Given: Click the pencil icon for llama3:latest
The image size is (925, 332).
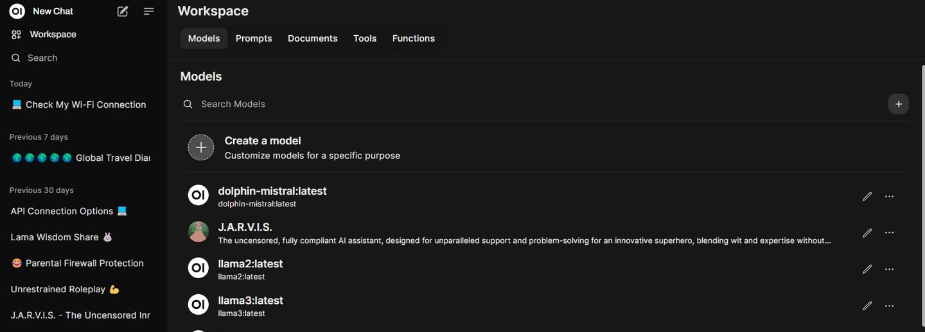Looking at the screenshot, I should click(x=867, y=306).
